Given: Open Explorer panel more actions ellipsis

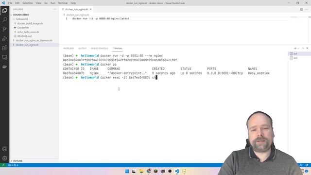Looking at the screenshot, I should (x=54, y=9).
